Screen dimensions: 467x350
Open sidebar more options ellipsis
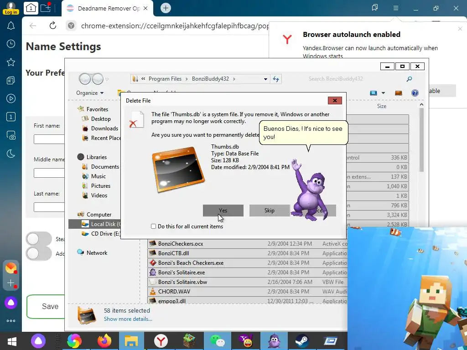click(11, 321)
